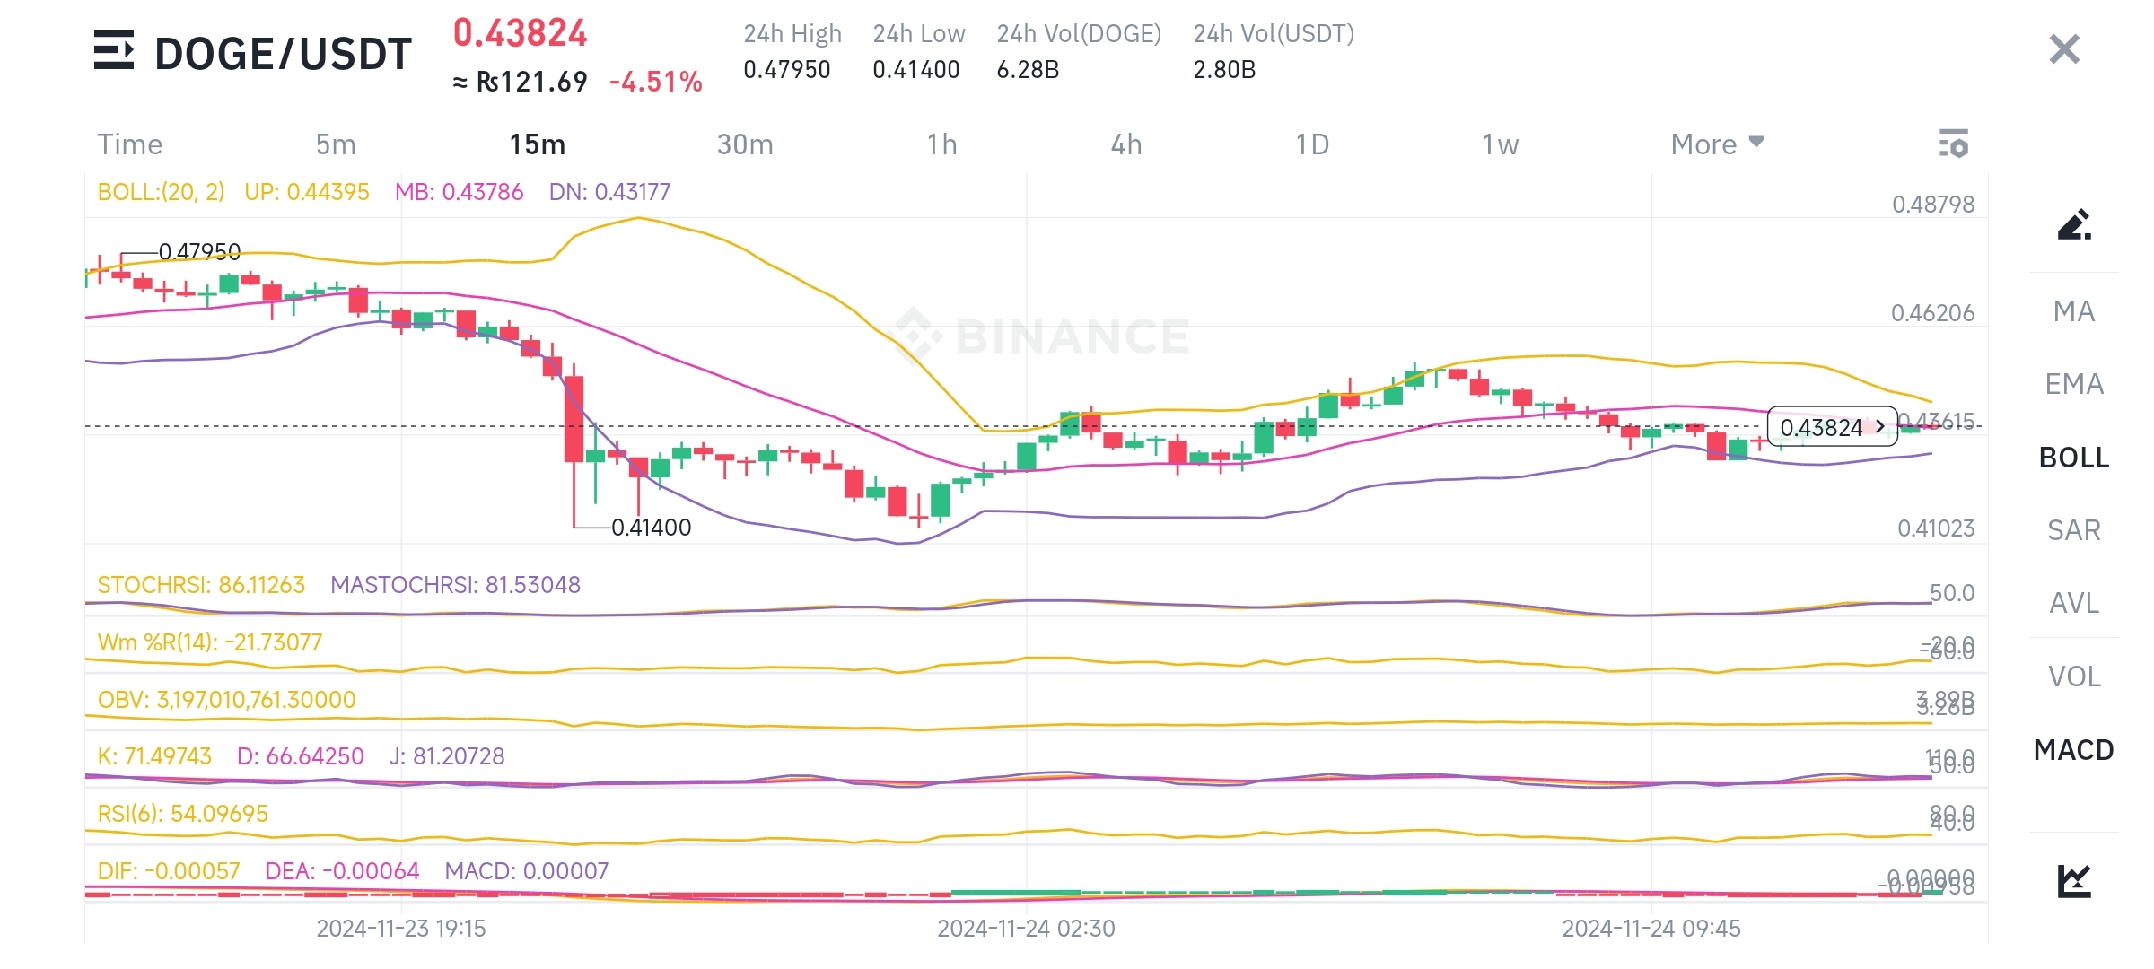Click the AVL indicator button
The height and width of the screenshot is (969, 2154).
pos(2073,603)
